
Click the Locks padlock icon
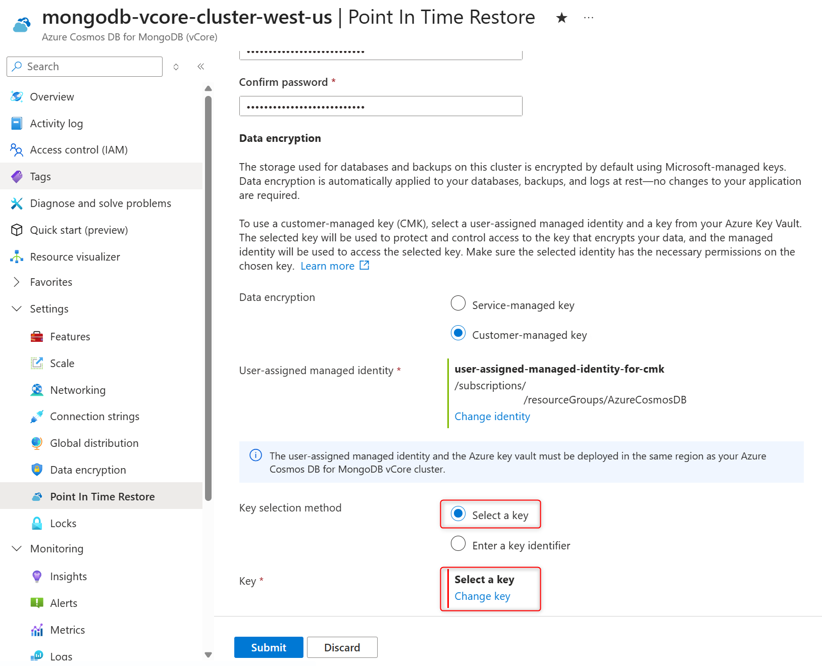click(37, 524)
